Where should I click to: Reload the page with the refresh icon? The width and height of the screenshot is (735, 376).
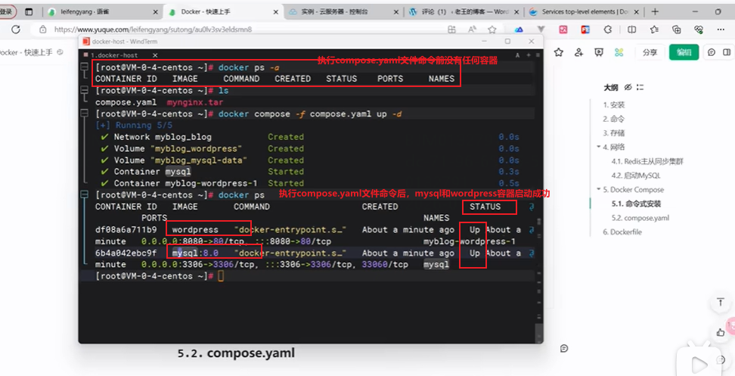tap(16, 30)
